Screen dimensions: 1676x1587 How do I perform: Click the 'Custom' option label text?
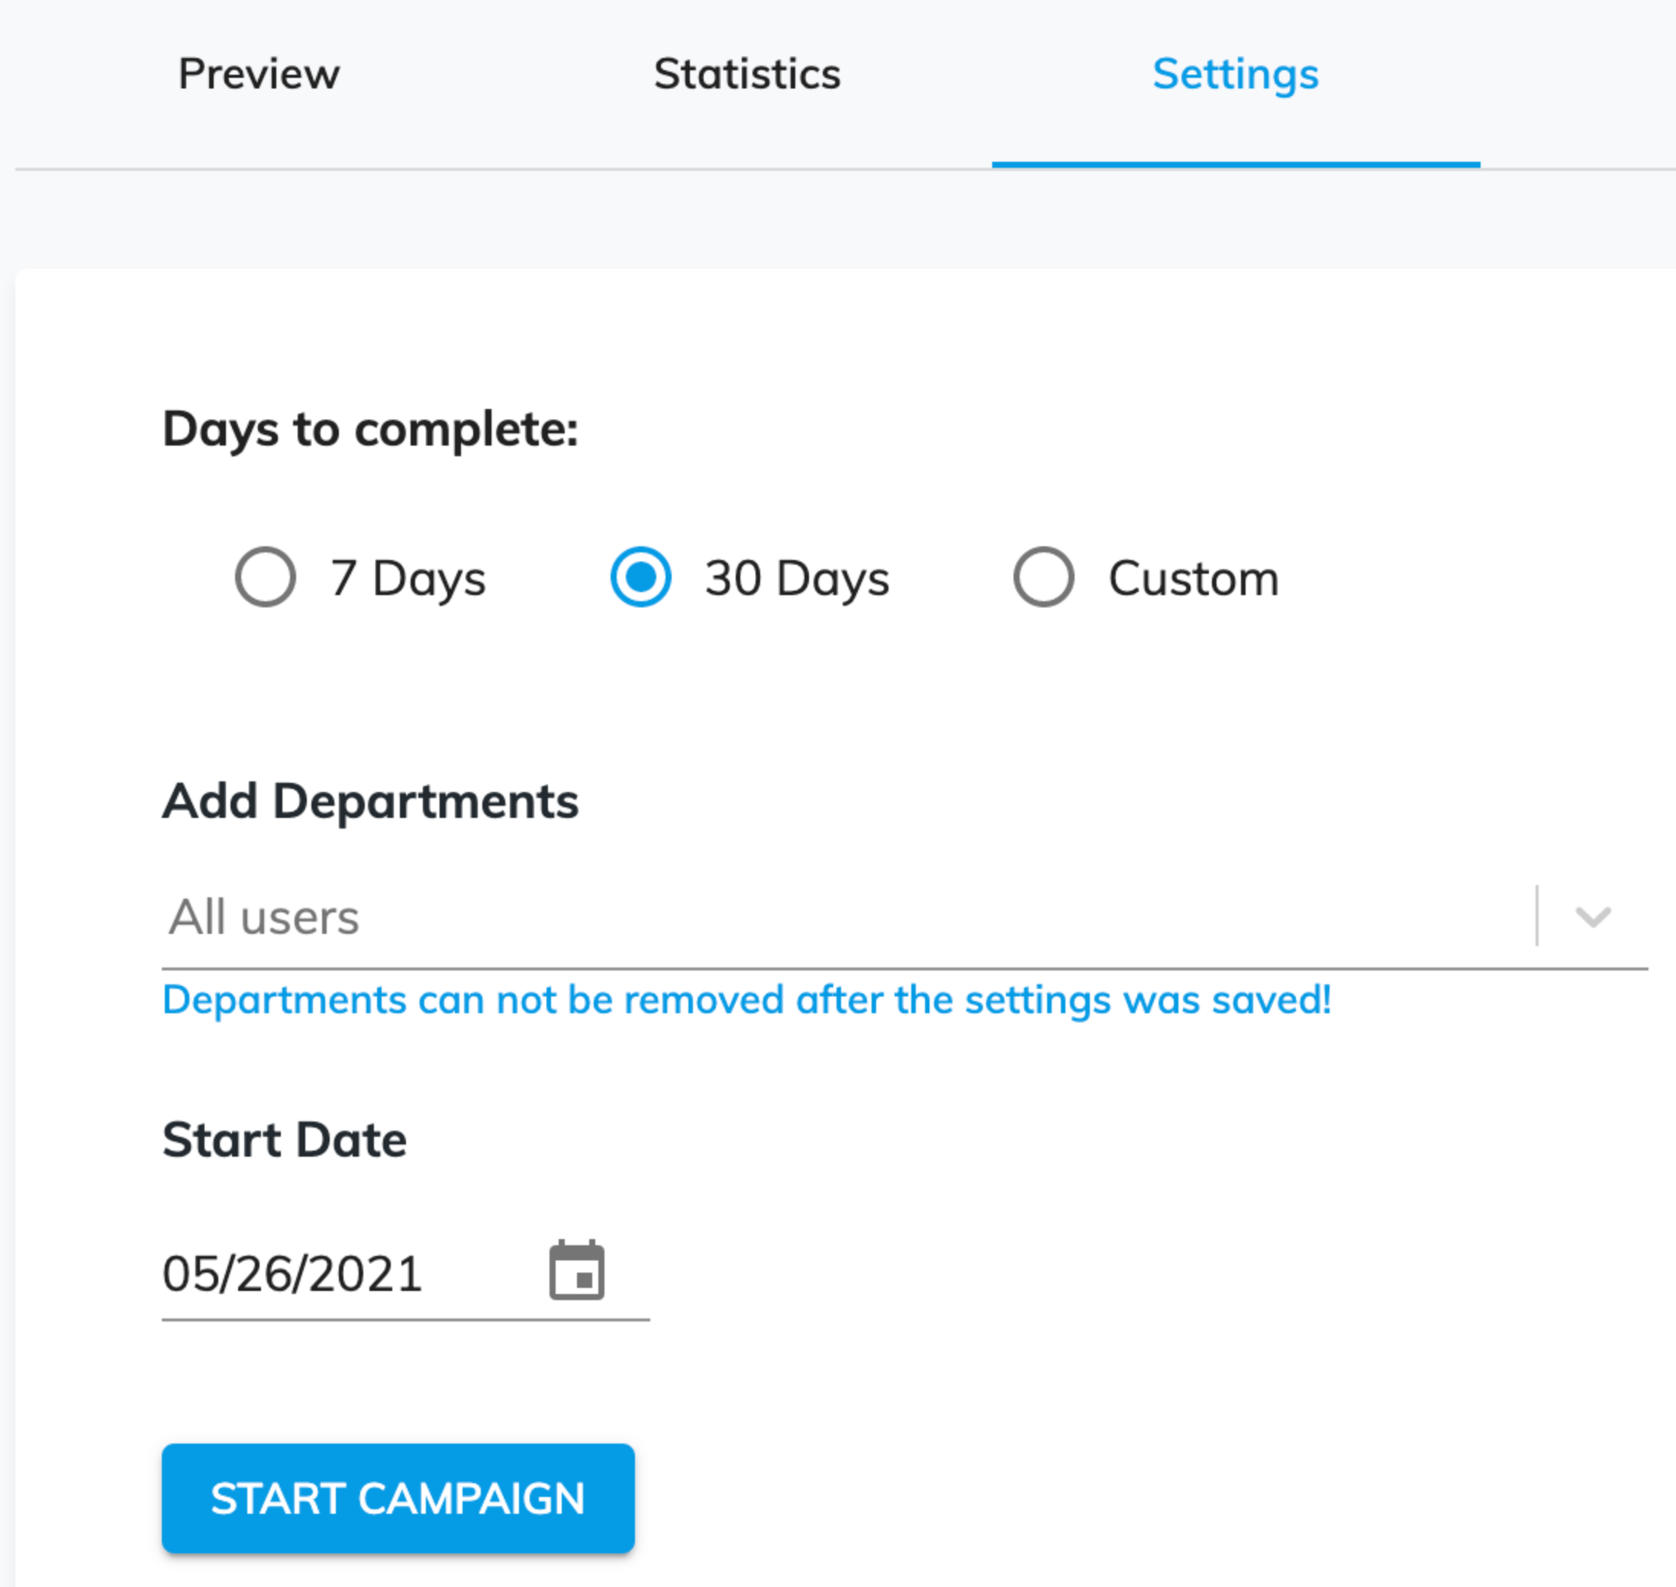(1193, 578)
